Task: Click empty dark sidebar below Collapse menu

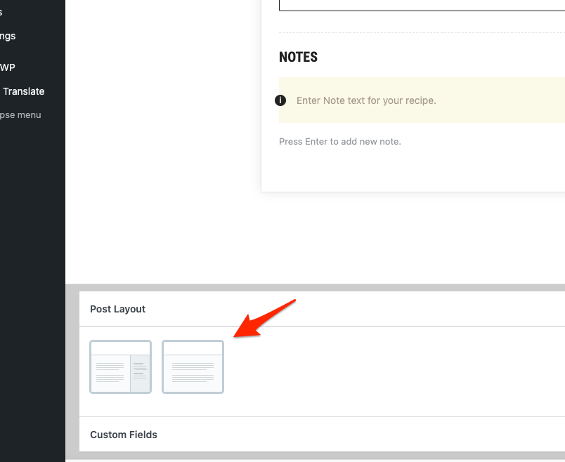Action: (x=32, y=281)
